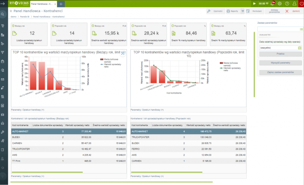This screenshot has height=185, width=304.
Task: Click the search magnifier icon in sidebar
Action: [3, 14]
